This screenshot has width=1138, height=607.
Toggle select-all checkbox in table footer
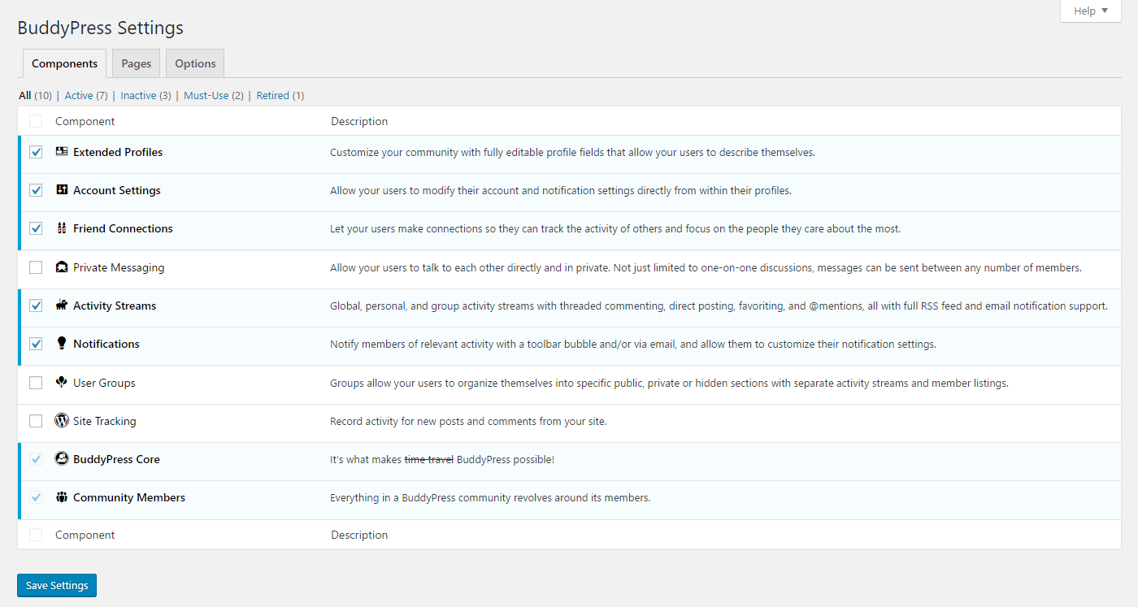(x=36, y=535)
